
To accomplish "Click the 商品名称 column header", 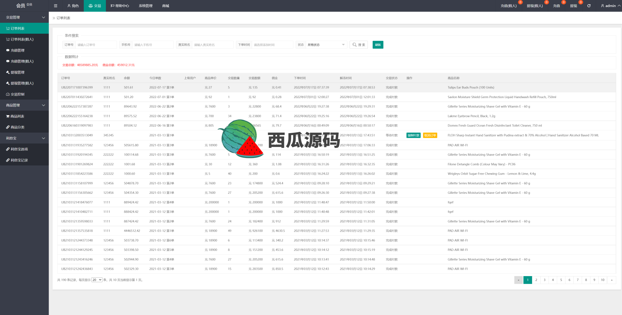I will pyautogui.click(x=453, y=78).
